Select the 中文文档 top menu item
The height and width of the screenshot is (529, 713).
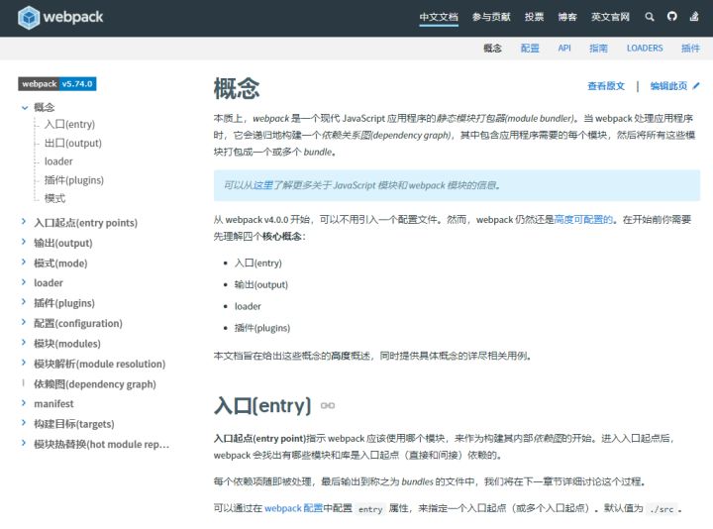click(439, 17)
